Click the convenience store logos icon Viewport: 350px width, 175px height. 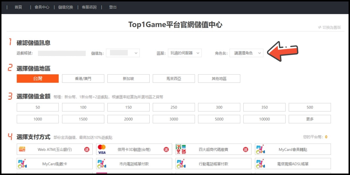[x=181, y=149]
